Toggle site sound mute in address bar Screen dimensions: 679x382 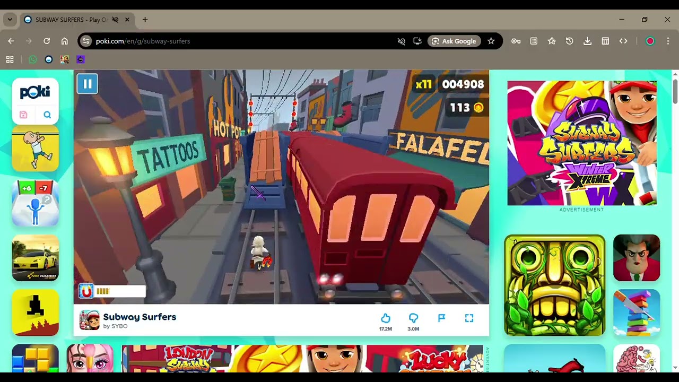402,41
